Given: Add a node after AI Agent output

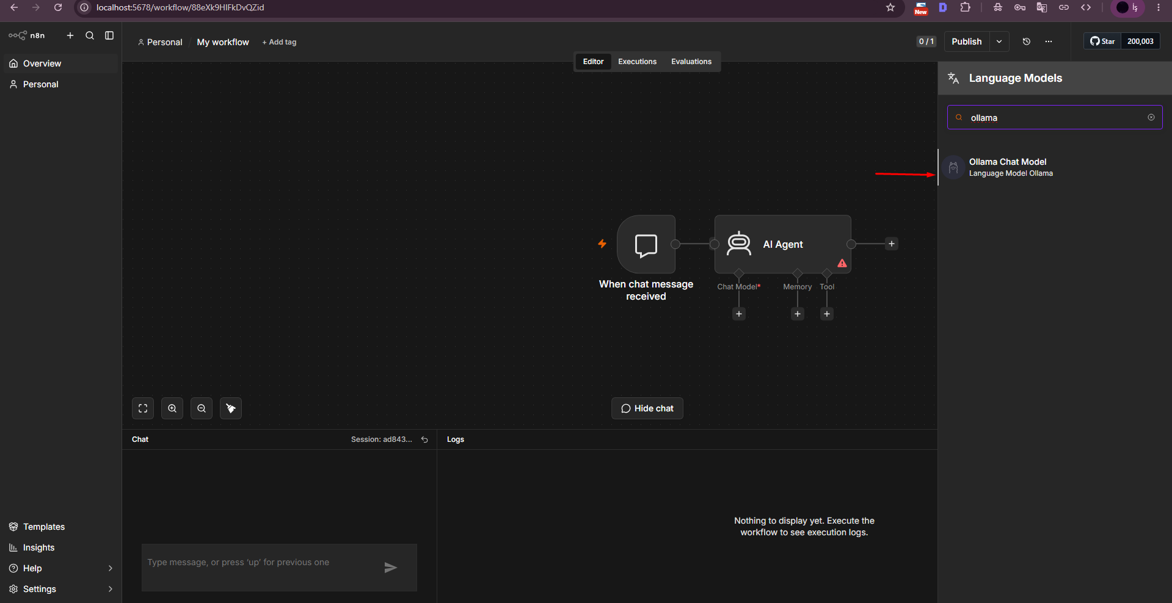Looking at the screenshot, I should (x=892, y=244).
